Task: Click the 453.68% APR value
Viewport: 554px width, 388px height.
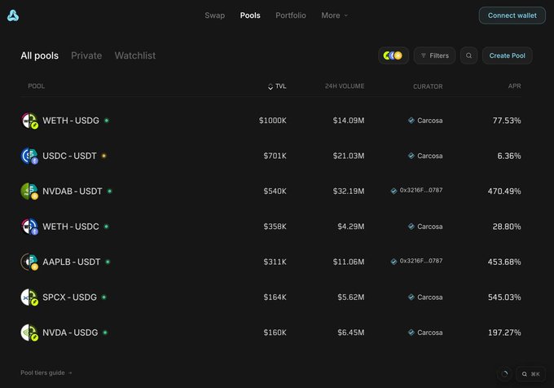Action: click(x=504, y=262)
